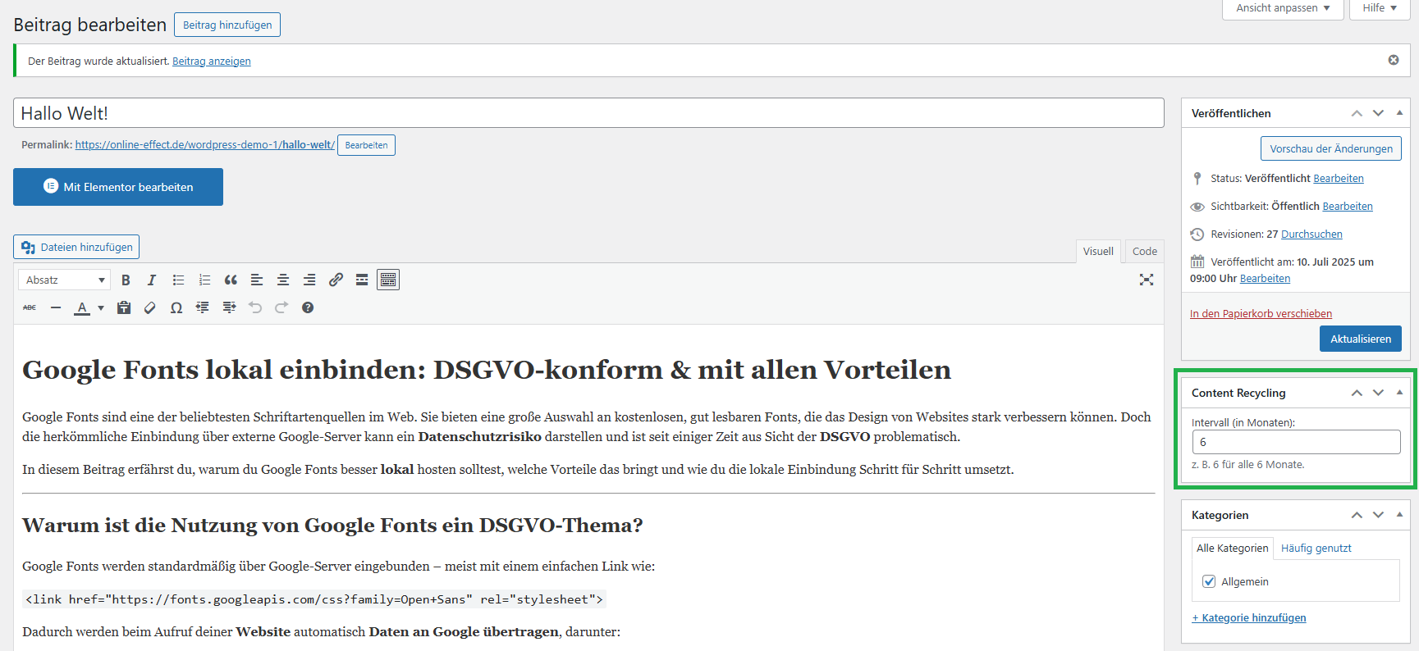Open the Absatz paragraph format dropdown

tap(64, 280)
